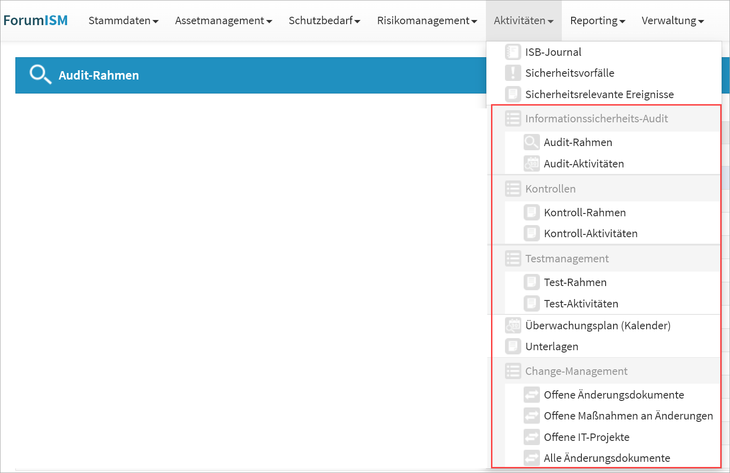Expand the Stammdaten dropdown menu

coord(123,21)
